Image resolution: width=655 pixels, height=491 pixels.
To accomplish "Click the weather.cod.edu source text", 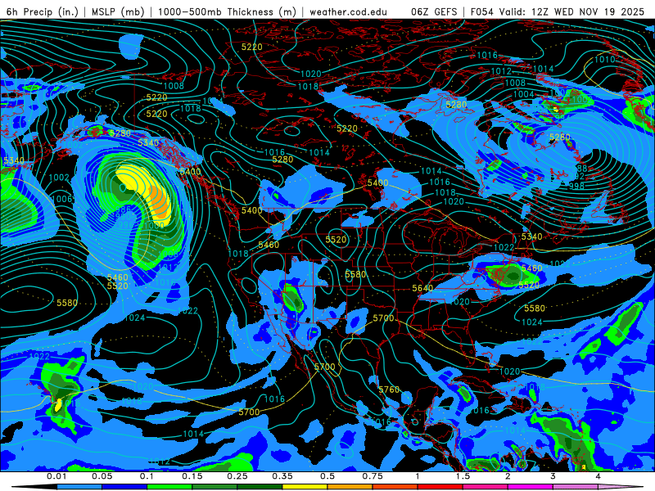I will coord(348,11).
